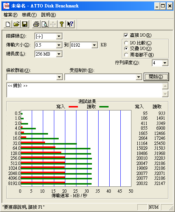Click the 開始 start button

coord(156,77)
